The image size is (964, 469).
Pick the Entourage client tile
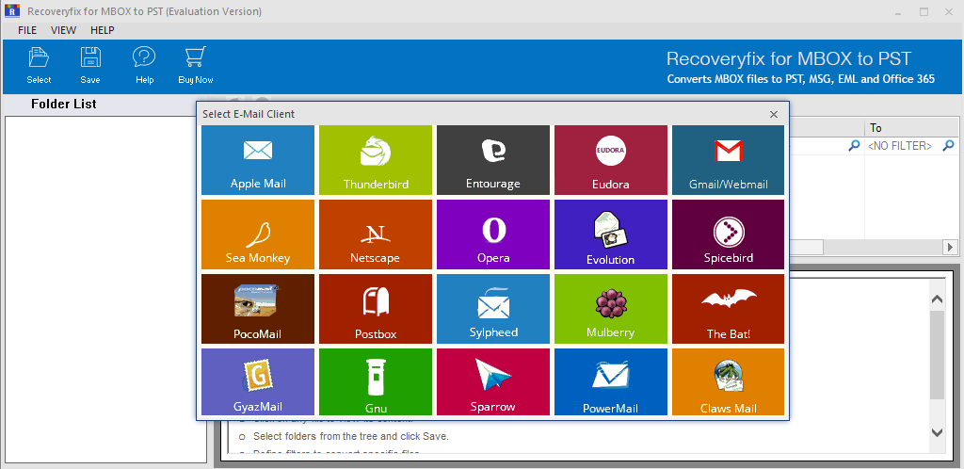coord(493,160)
